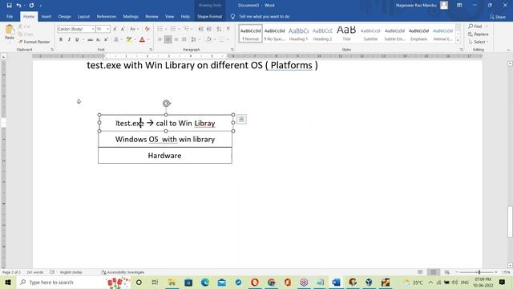Click Undo icon in Quick Access Toolbar

click(x=18, y=6)
